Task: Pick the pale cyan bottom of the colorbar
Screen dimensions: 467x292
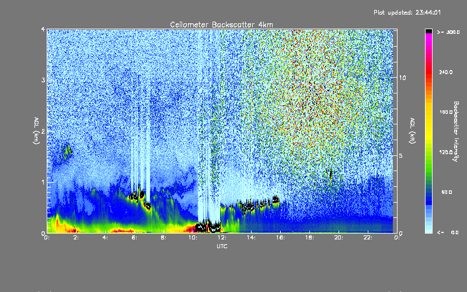Action: pos(428,230)
